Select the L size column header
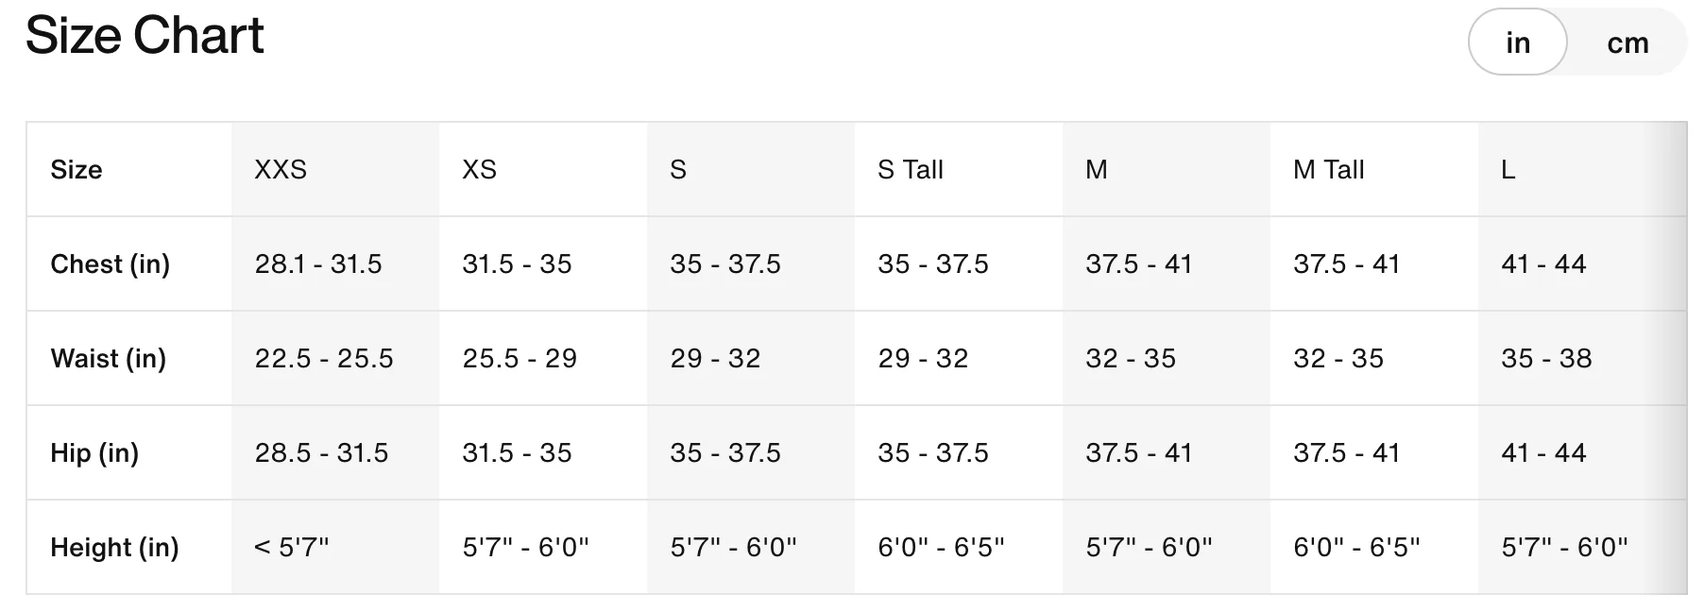 point(1508,170)
